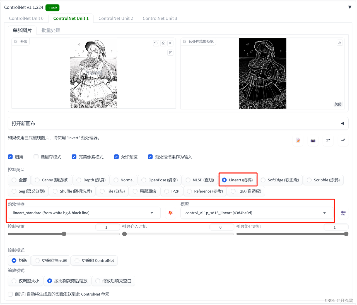Send dimensions using the curved arrow icon
Image resolution: width=357 pixels, height=305 pixels.
pos(343,140)
